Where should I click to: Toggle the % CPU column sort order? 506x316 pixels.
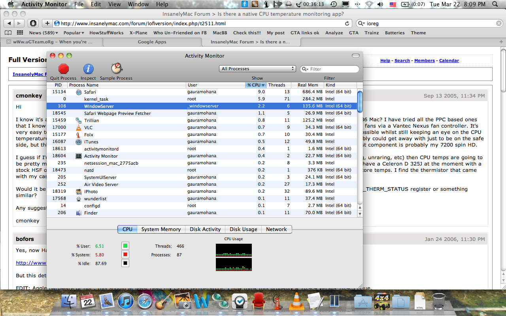[255, 85]
